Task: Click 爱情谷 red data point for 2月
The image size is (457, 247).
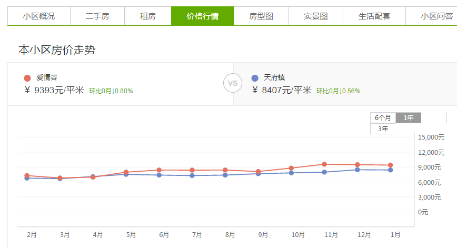Action: point(27,175)
